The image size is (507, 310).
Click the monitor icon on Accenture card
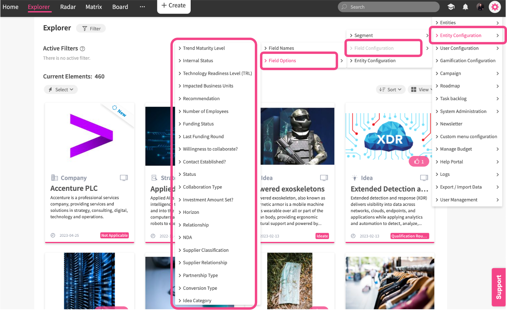pyautogui.click(x=124, y=178)
